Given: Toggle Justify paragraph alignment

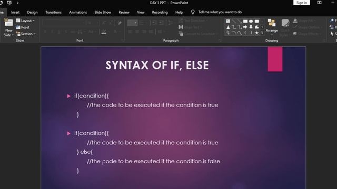Looking at the screenshot, I should coord(151,31).
